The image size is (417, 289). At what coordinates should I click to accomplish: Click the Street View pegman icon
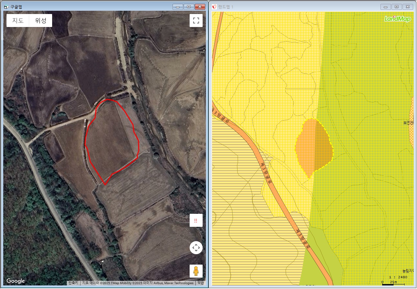tap(196, 271)
